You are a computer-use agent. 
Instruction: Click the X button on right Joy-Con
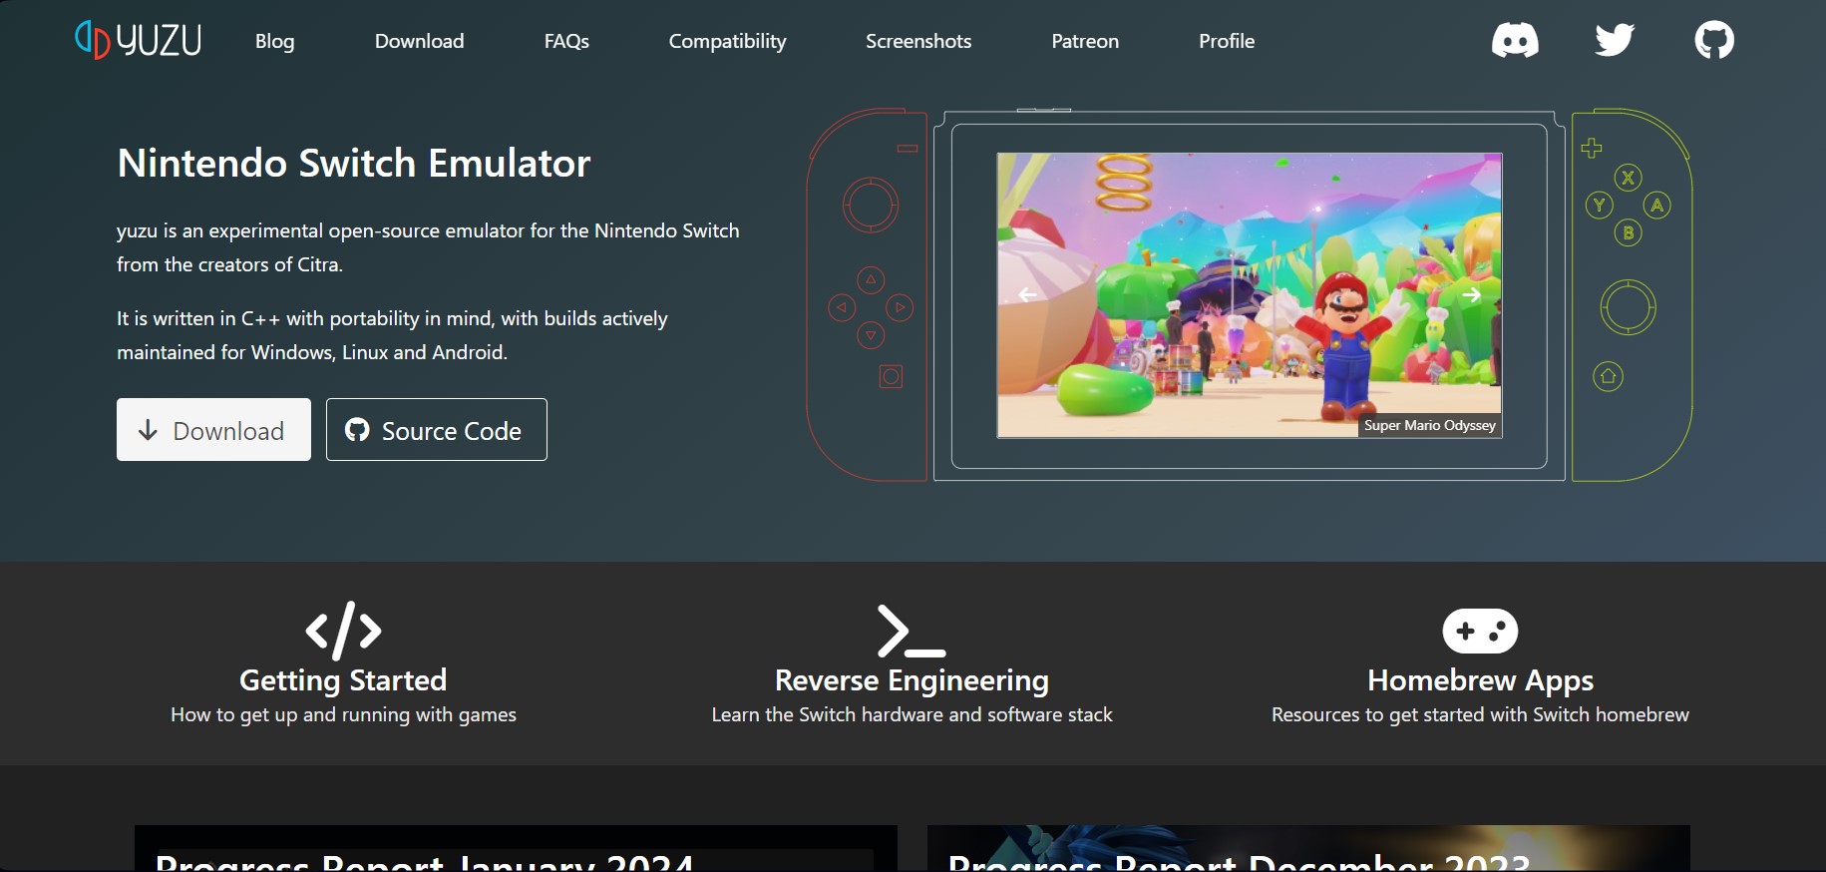pyautogui.click(x=1629, y=178)
